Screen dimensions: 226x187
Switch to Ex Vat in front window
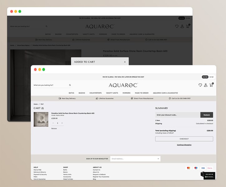212,77
